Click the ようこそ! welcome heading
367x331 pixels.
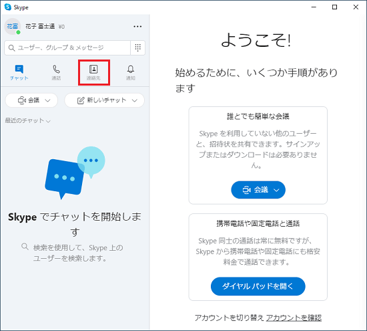coord(256,40)
